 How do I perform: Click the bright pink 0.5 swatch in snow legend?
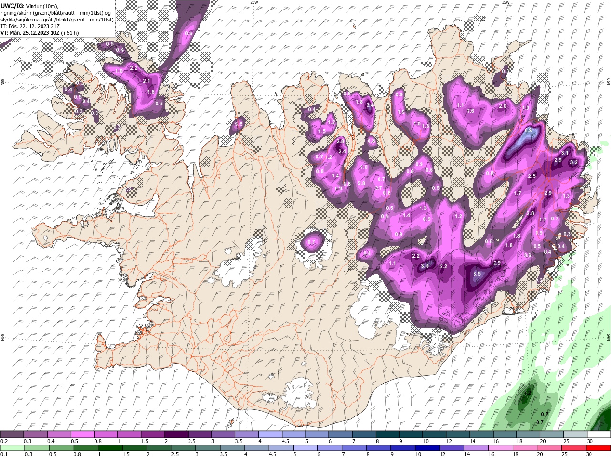82,435
